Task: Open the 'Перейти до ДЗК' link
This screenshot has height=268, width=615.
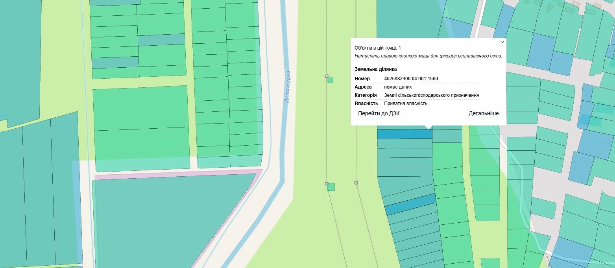Action: 379,113
